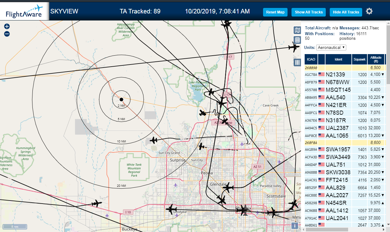Select the N678WW aircraft row
Image resolution: width=390 pixels, height=232 pixels.
point(345,82)
